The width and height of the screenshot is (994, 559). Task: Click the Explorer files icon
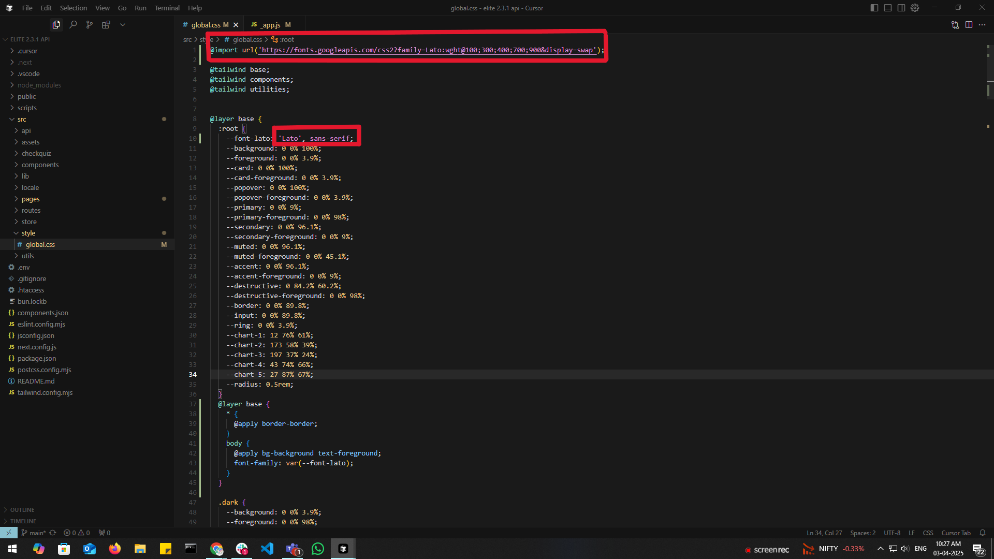pyautogui.click(x=56, y=24)
